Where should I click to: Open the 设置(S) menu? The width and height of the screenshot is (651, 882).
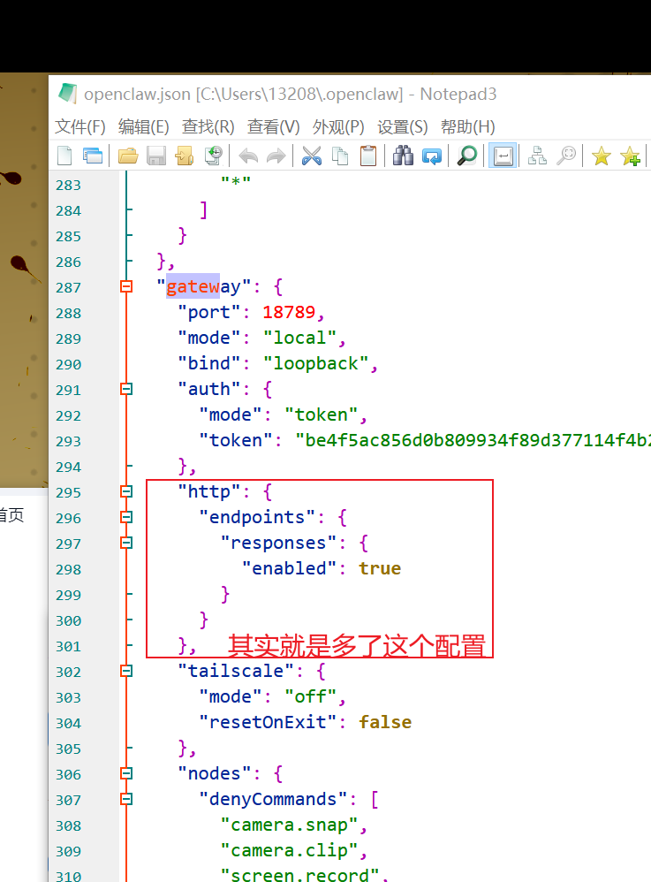(x=403, y=127)
